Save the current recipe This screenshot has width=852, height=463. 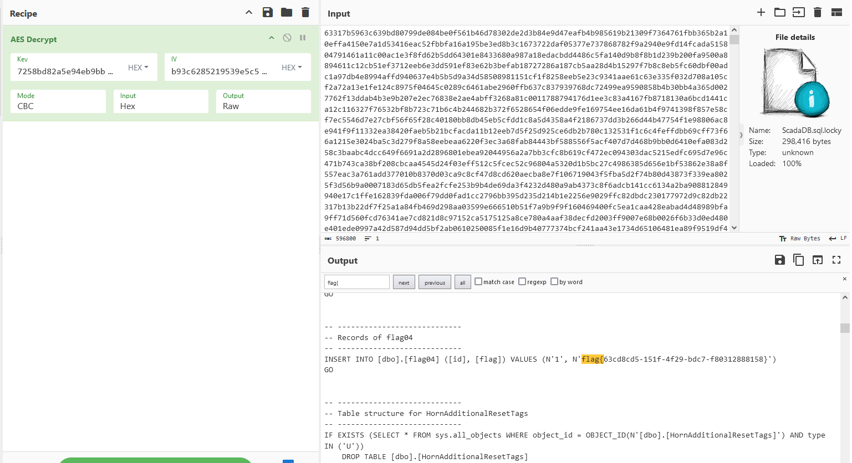pos(268,12)
